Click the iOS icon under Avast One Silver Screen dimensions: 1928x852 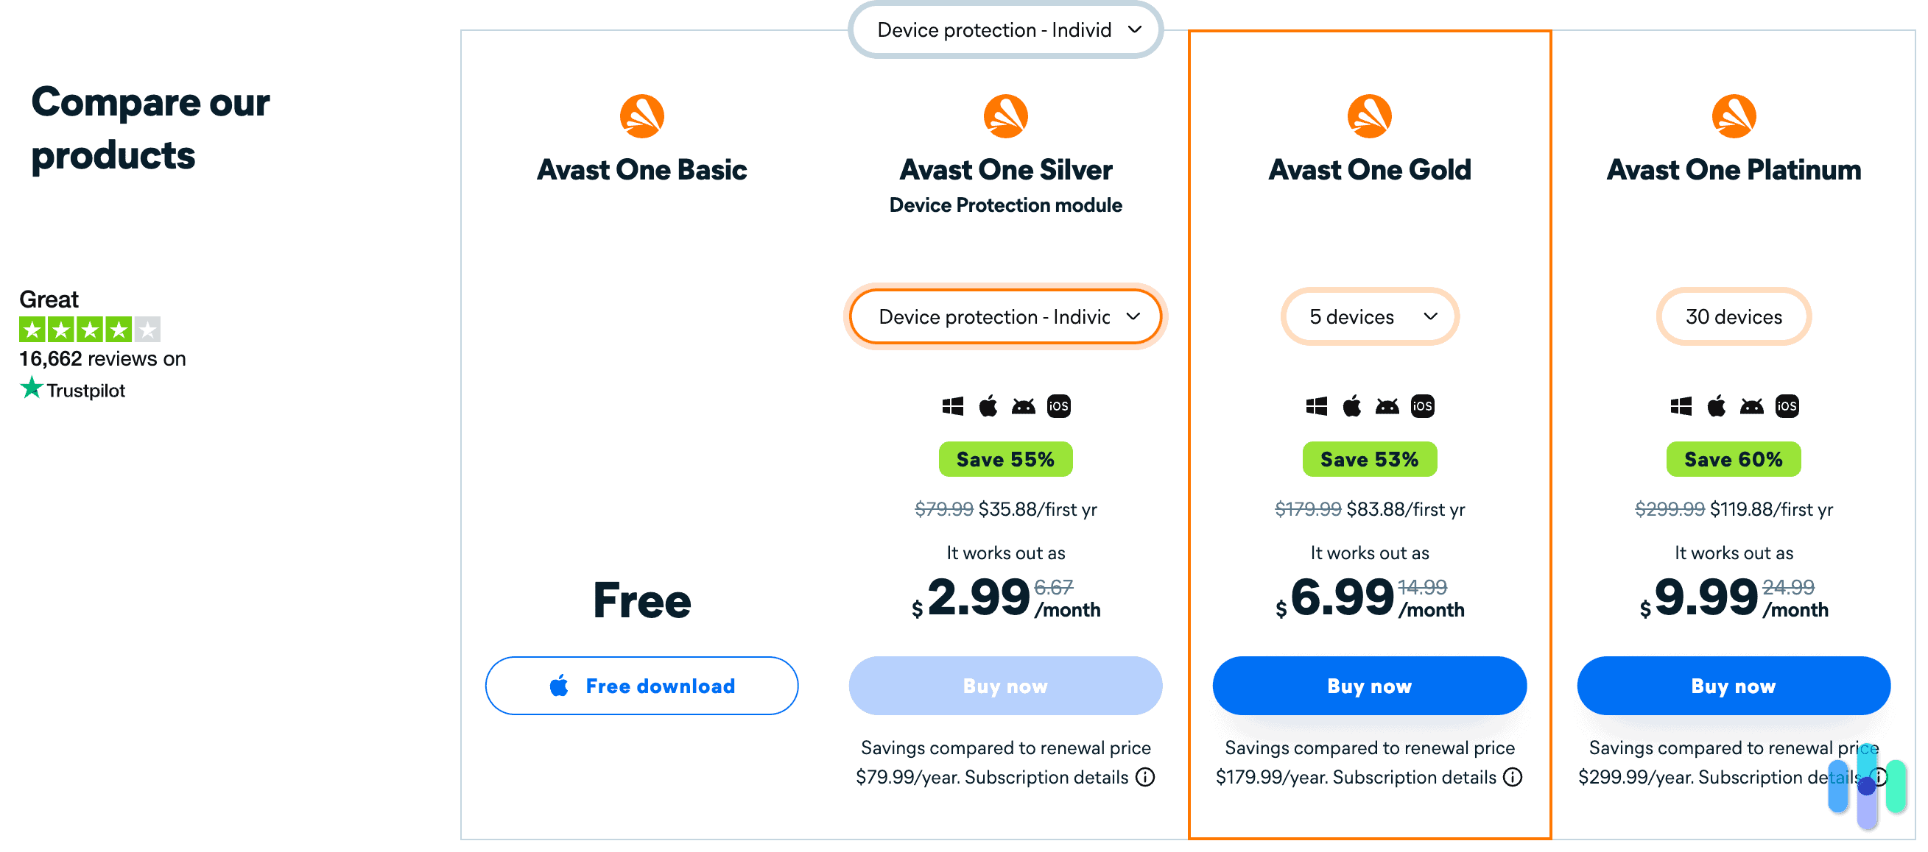point(1058,405)
